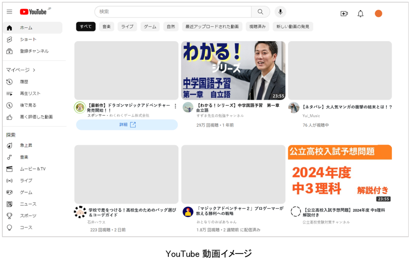Click the 後で見る clock icon
This screenshot has height=260, width=410.
[x=10, y=105]
